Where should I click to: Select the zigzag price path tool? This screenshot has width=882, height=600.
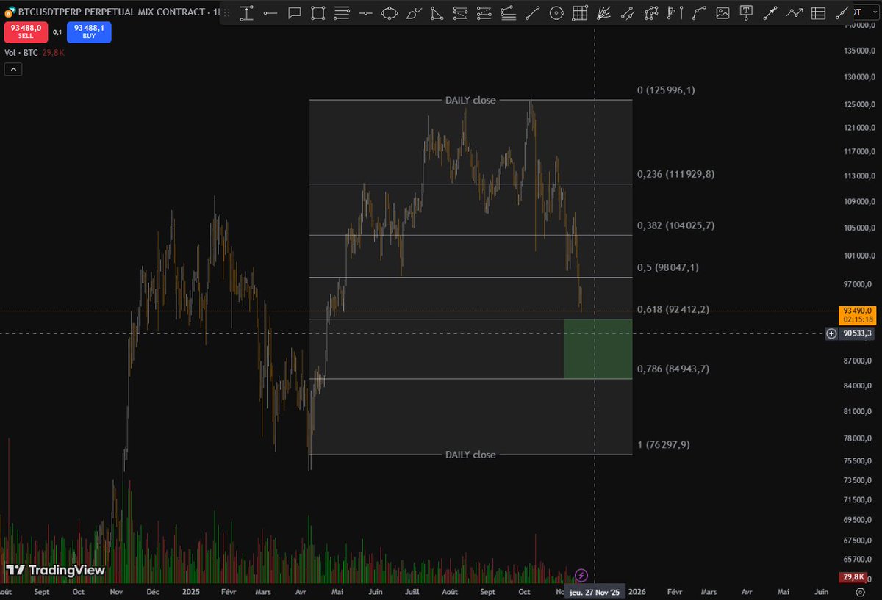click(794, 12)
